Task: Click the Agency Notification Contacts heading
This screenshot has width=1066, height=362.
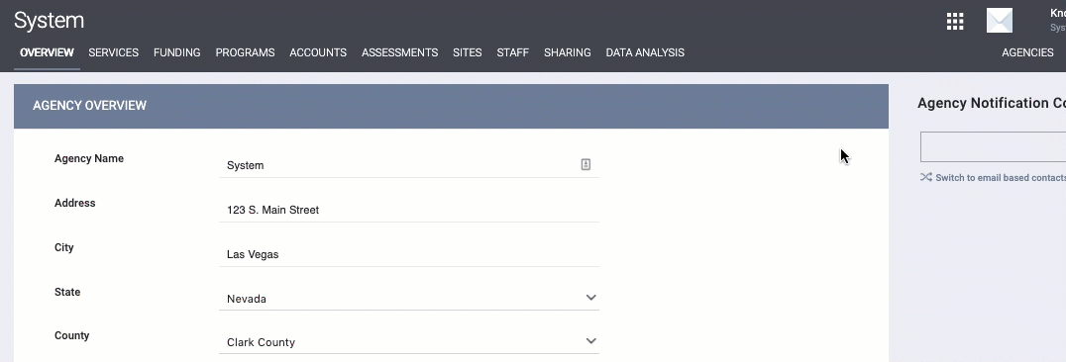Action: tap(992, 103)
